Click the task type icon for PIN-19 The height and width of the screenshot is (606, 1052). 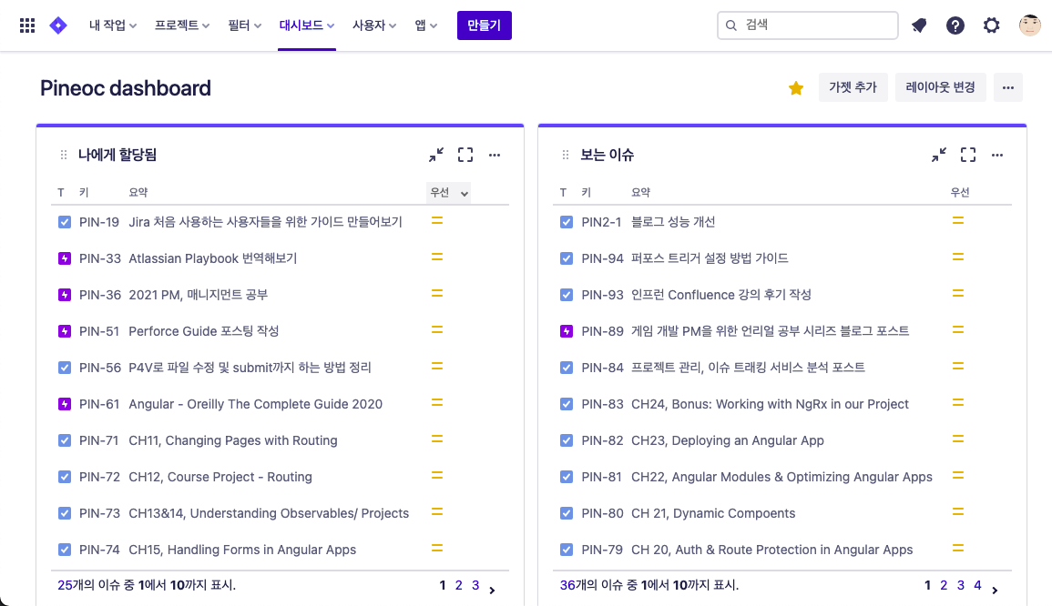65,222
